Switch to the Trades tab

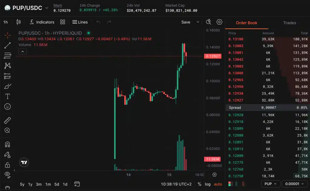(289, 23)
